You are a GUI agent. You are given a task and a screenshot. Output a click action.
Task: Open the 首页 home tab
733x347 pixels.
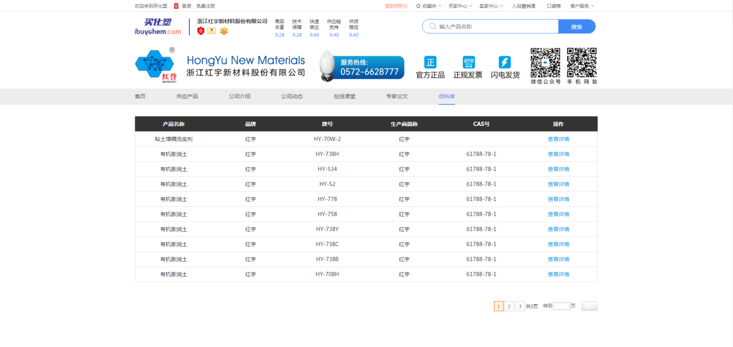click(x=140, y=96)
